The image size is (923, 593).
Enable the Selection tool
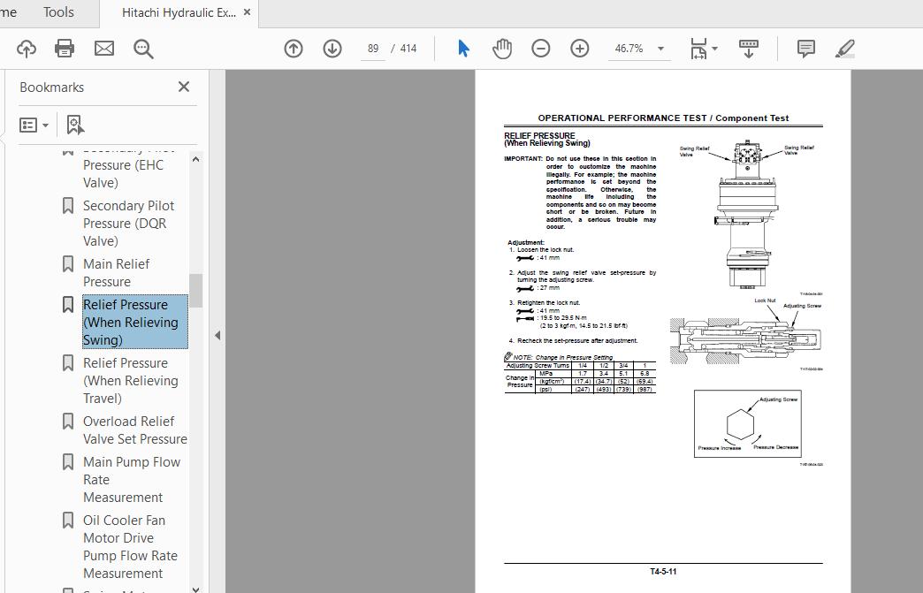tap(462, 49)
